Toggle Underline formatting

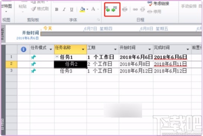coord(72,9)
